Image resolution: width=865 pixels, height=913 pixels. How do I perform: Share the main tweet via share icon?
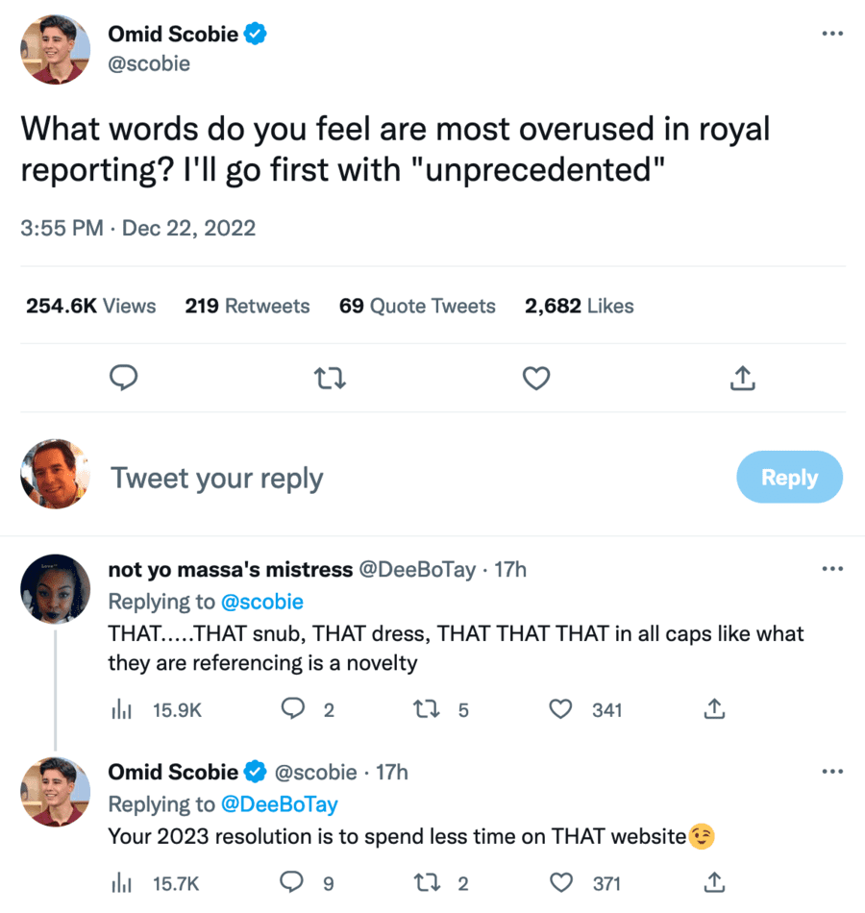coord(741,379)
